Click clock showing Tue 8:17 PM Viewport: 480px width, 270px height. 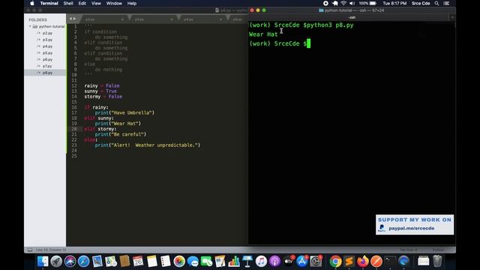[x=394, y=3]
